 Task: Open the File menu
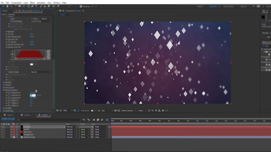tap(2, 3)
